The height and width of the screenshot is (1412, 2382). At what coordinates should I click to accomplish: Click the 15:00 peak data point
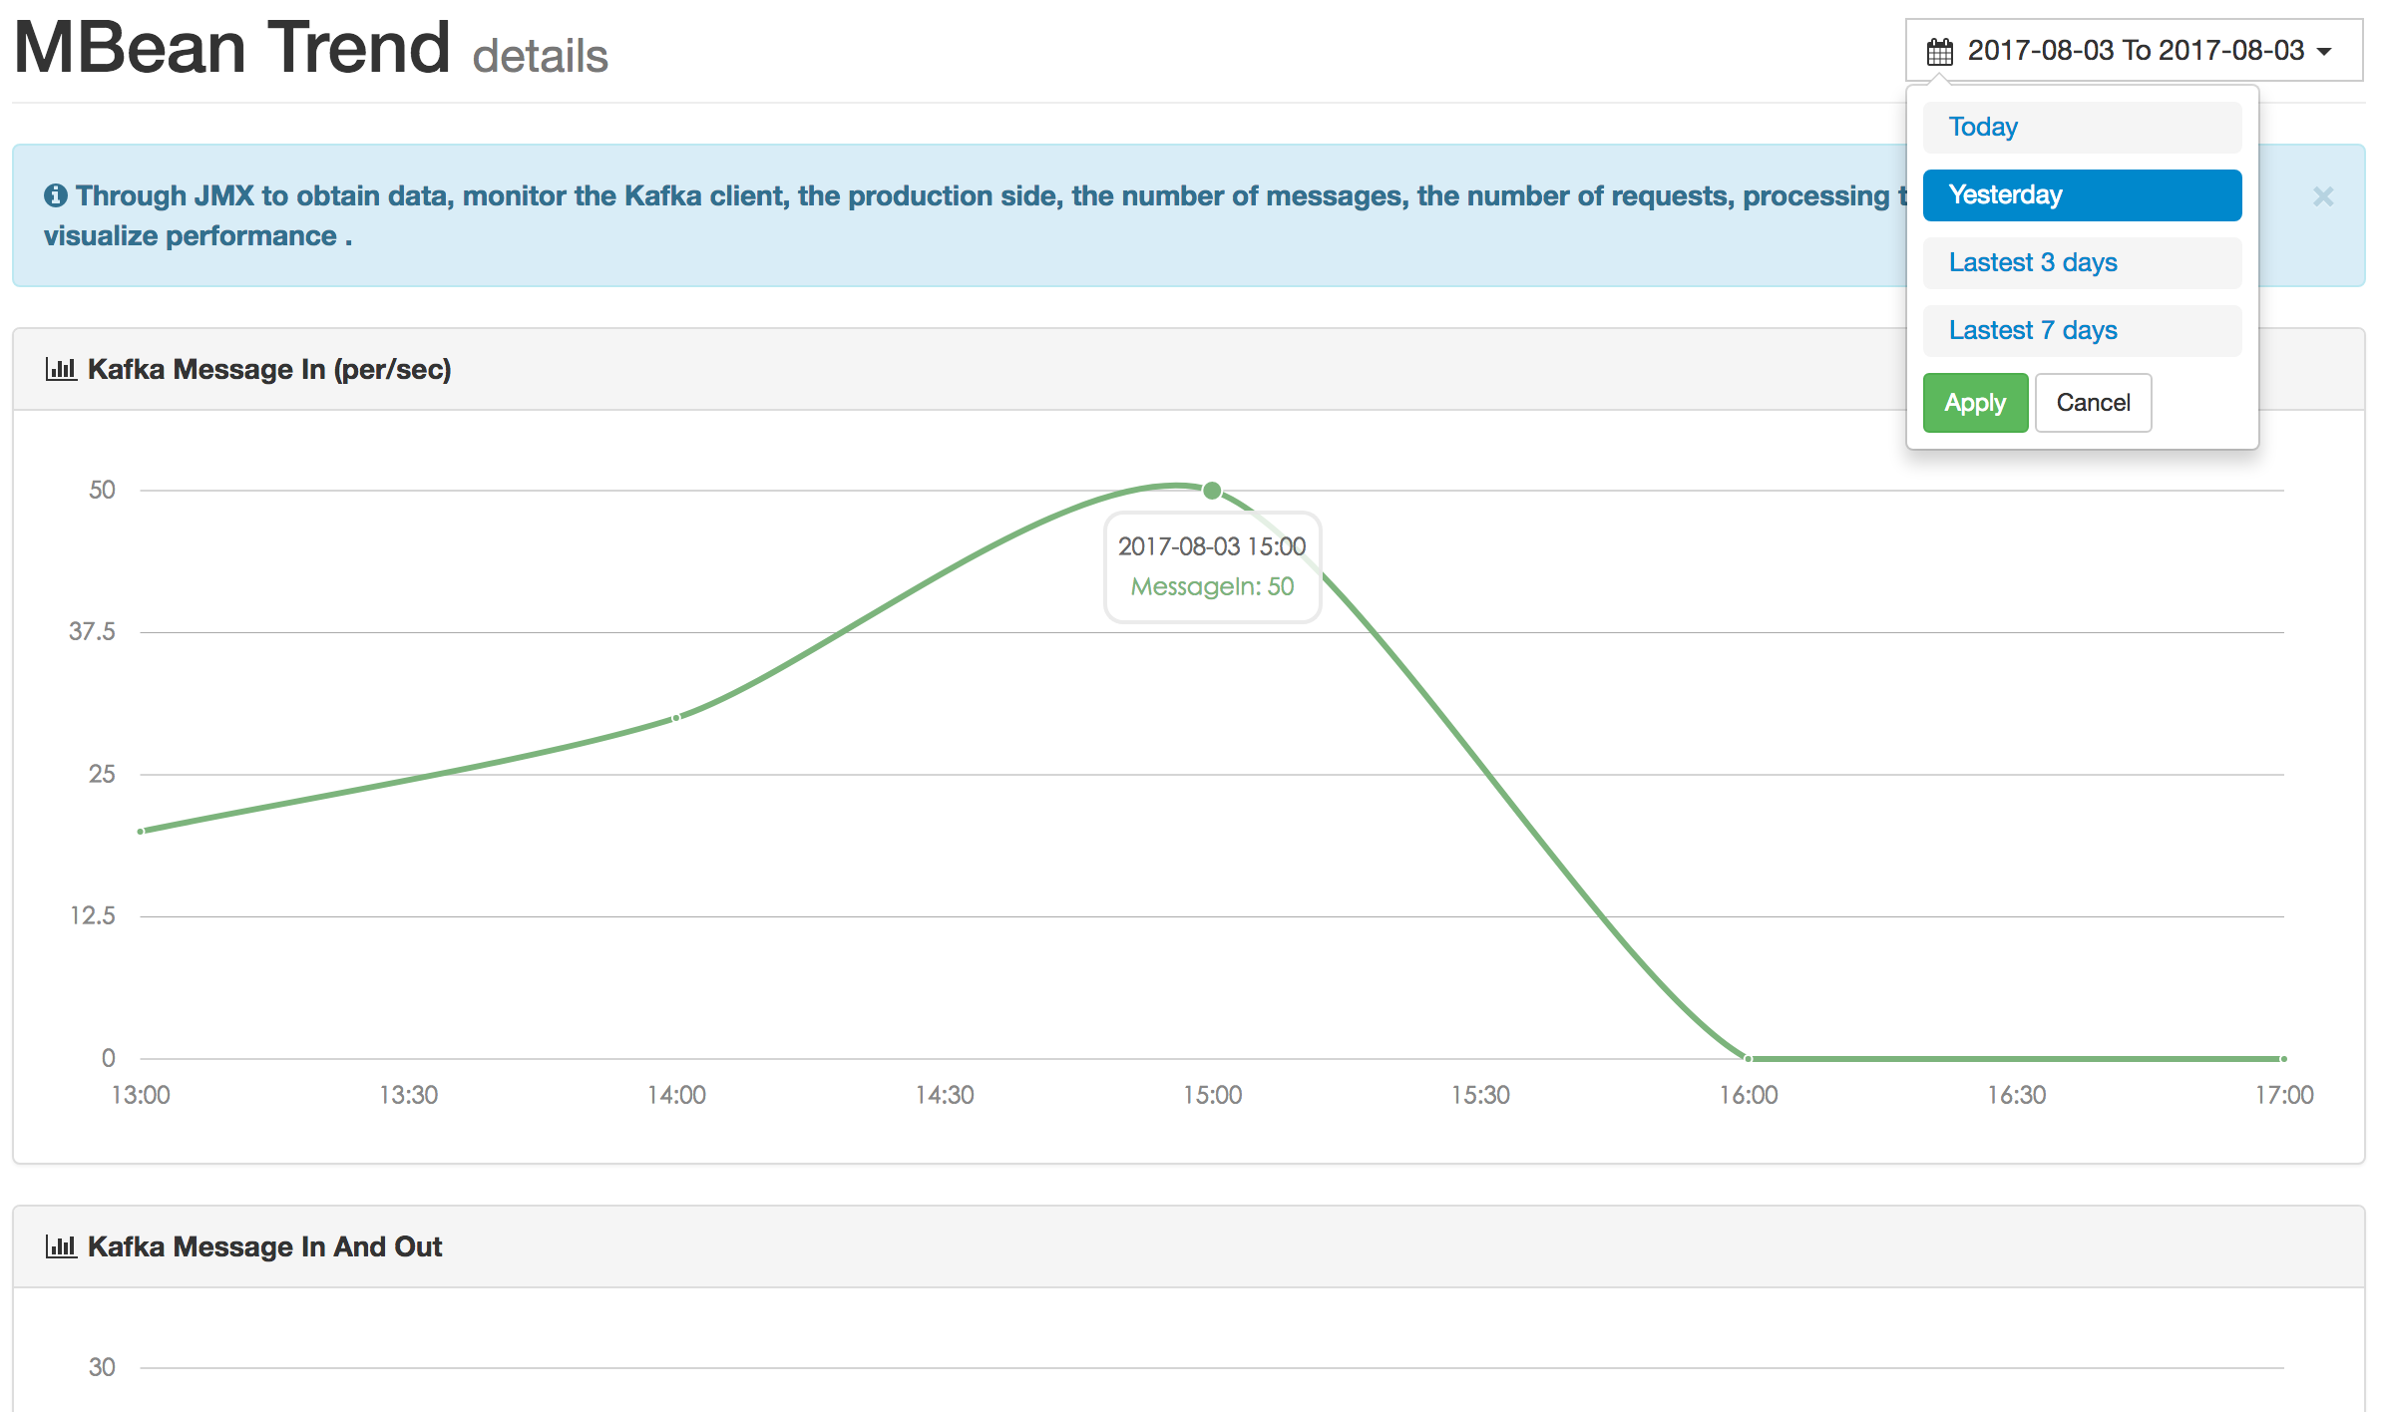tap(1212, 491)
